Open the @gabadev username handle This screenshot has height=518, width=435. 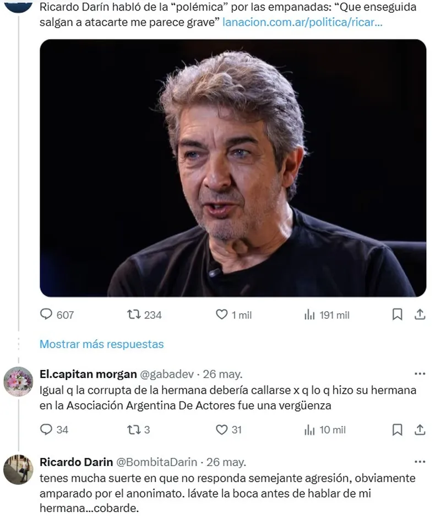pos(167,374)
